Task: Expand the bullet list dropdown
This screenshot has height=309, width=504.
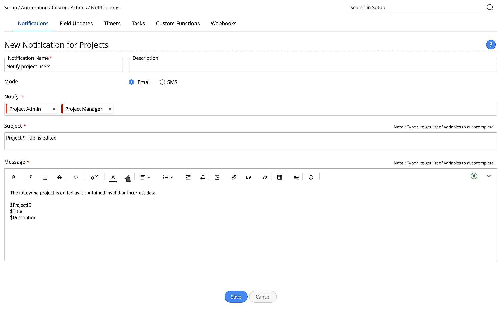Action: click(168, 177)
